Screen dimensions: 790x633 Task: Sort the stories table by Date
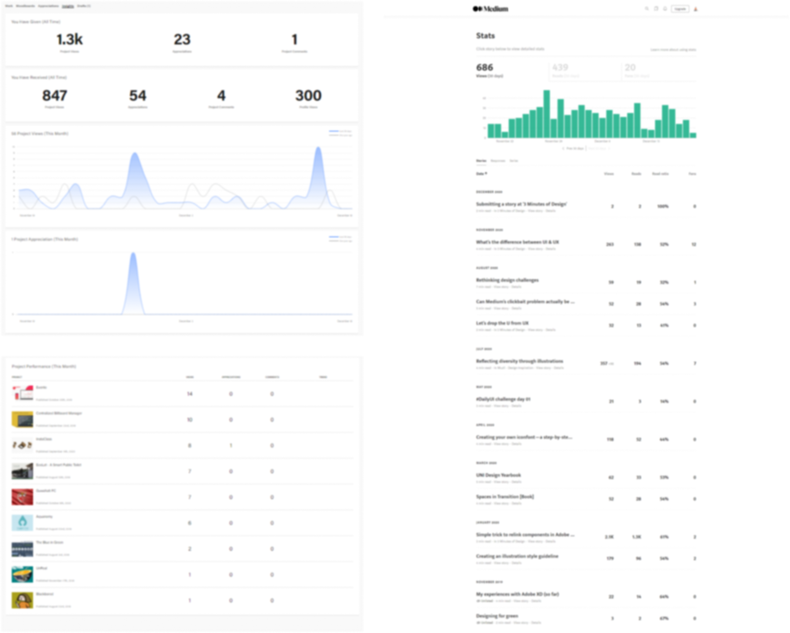click(x=481, y=174)
